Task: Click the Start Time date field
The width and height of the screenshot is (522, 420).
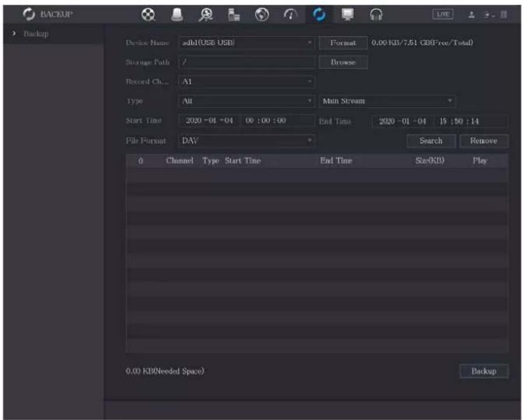Action: (x=209, y=121)
